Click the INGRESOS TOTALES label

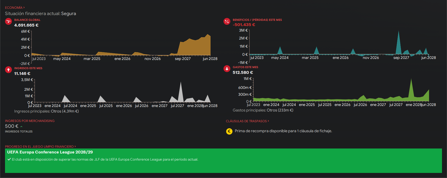(19, 132)
